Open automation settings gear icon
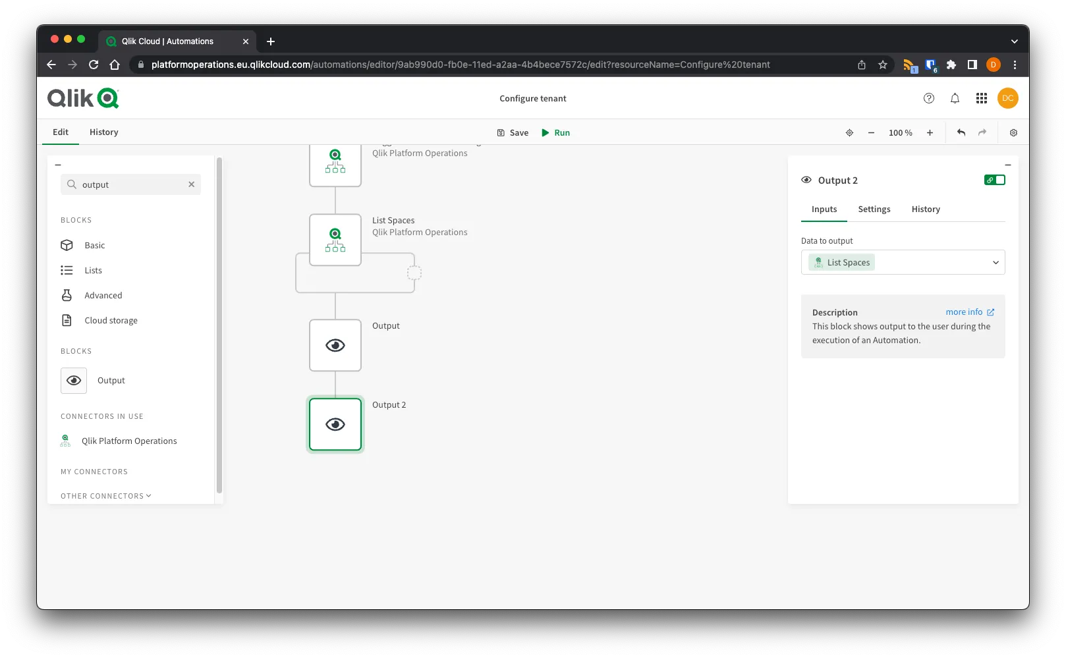1066x658 pixels. coord(1013,132)
